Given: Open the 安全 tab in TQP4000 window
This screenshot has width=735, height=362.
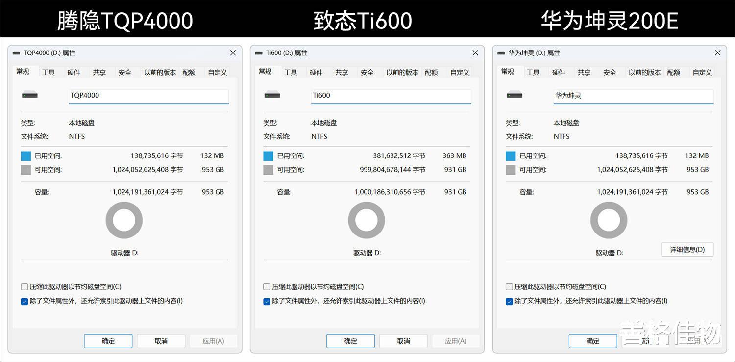Looking at the screenshot, I should click(x=125, y=72).
